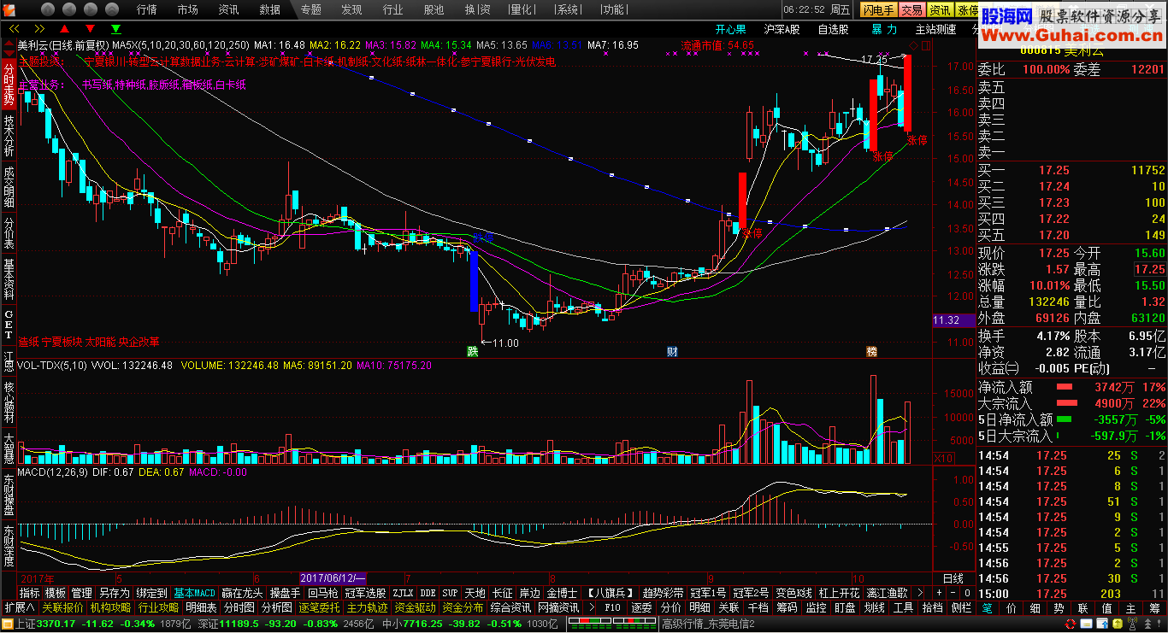Select the 值 value tab
This screenshot has width=1168, height=633.
(x=1107, y=608)
